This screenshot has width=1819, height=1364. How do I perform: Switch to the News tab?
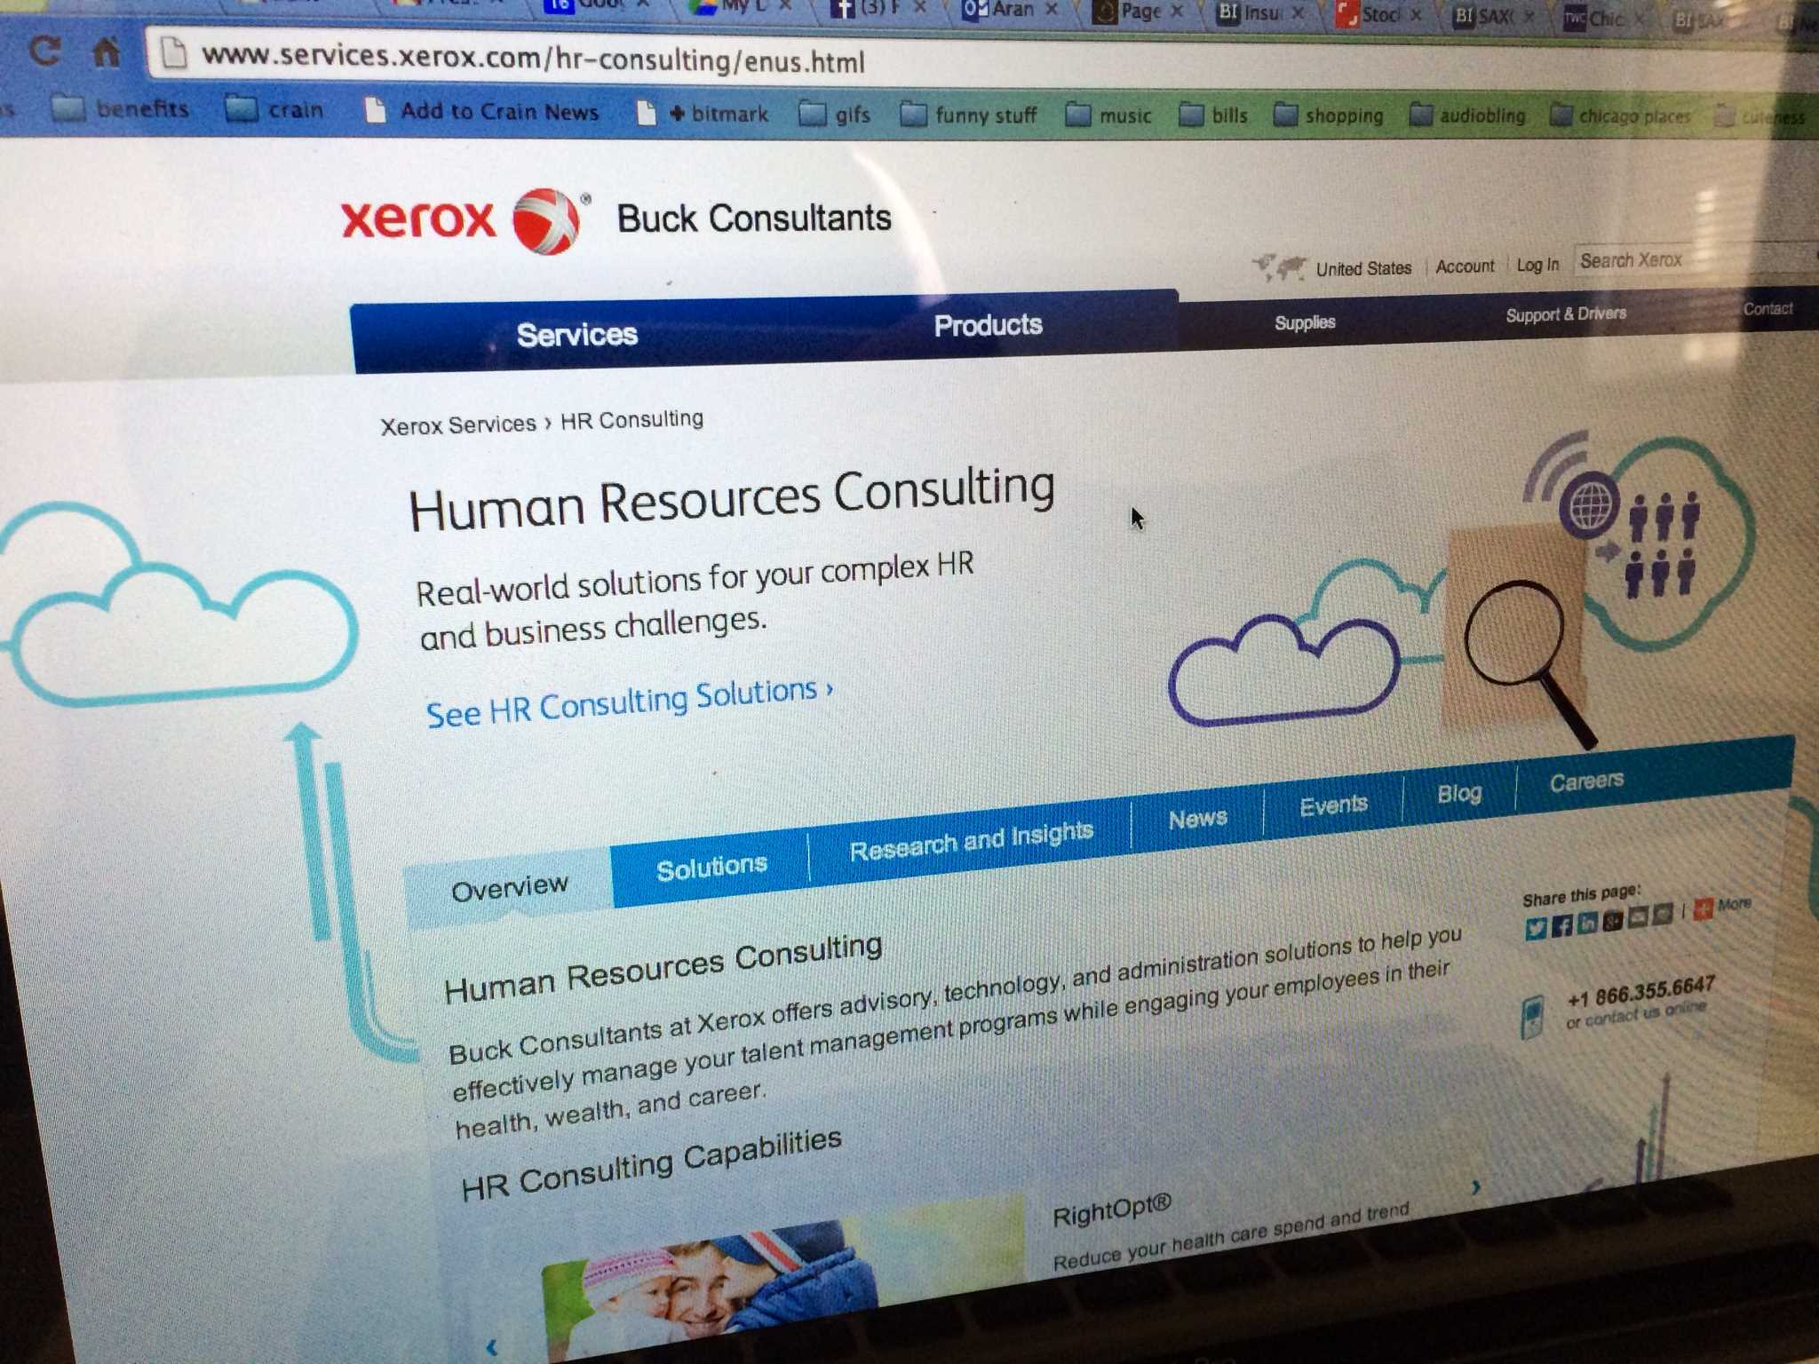coord(1197,818)
